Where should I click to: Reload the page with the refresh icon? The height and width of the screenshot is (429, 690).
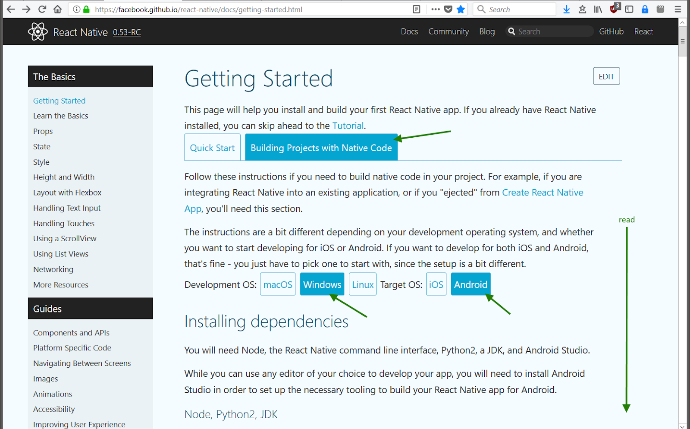[42, 9]
